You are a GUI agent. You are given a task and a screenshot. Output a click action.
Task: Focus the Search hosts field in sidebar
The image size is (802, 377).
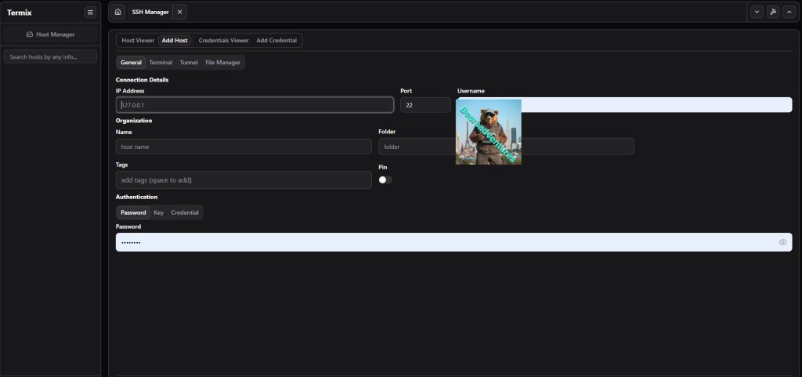click(x=50, y=56)
